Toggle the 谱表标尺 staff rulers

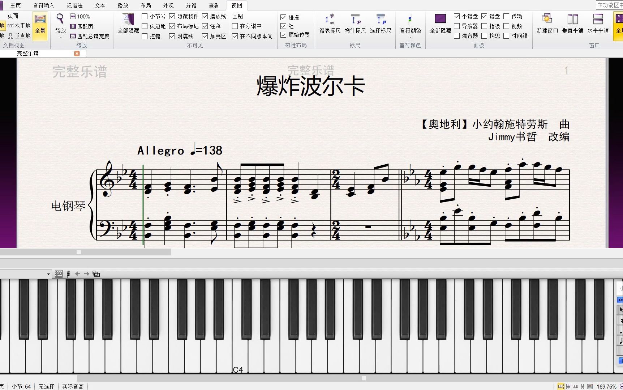pos(330,24)
